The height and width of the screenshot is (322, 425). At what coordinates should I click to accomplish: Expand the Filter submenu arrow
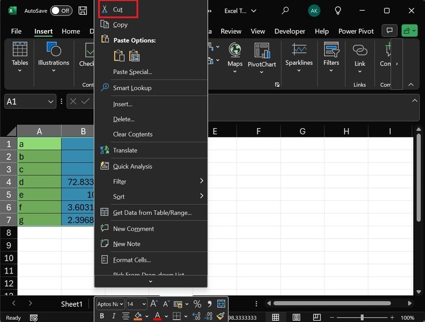tap(201, 181)
